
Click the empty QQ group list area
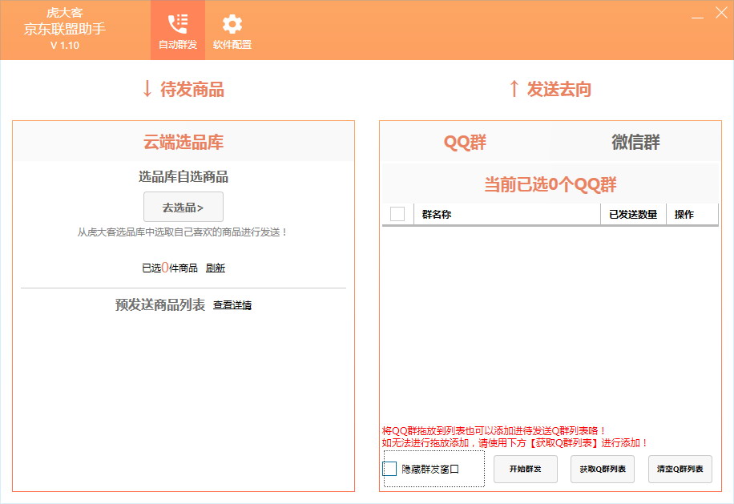550,321
